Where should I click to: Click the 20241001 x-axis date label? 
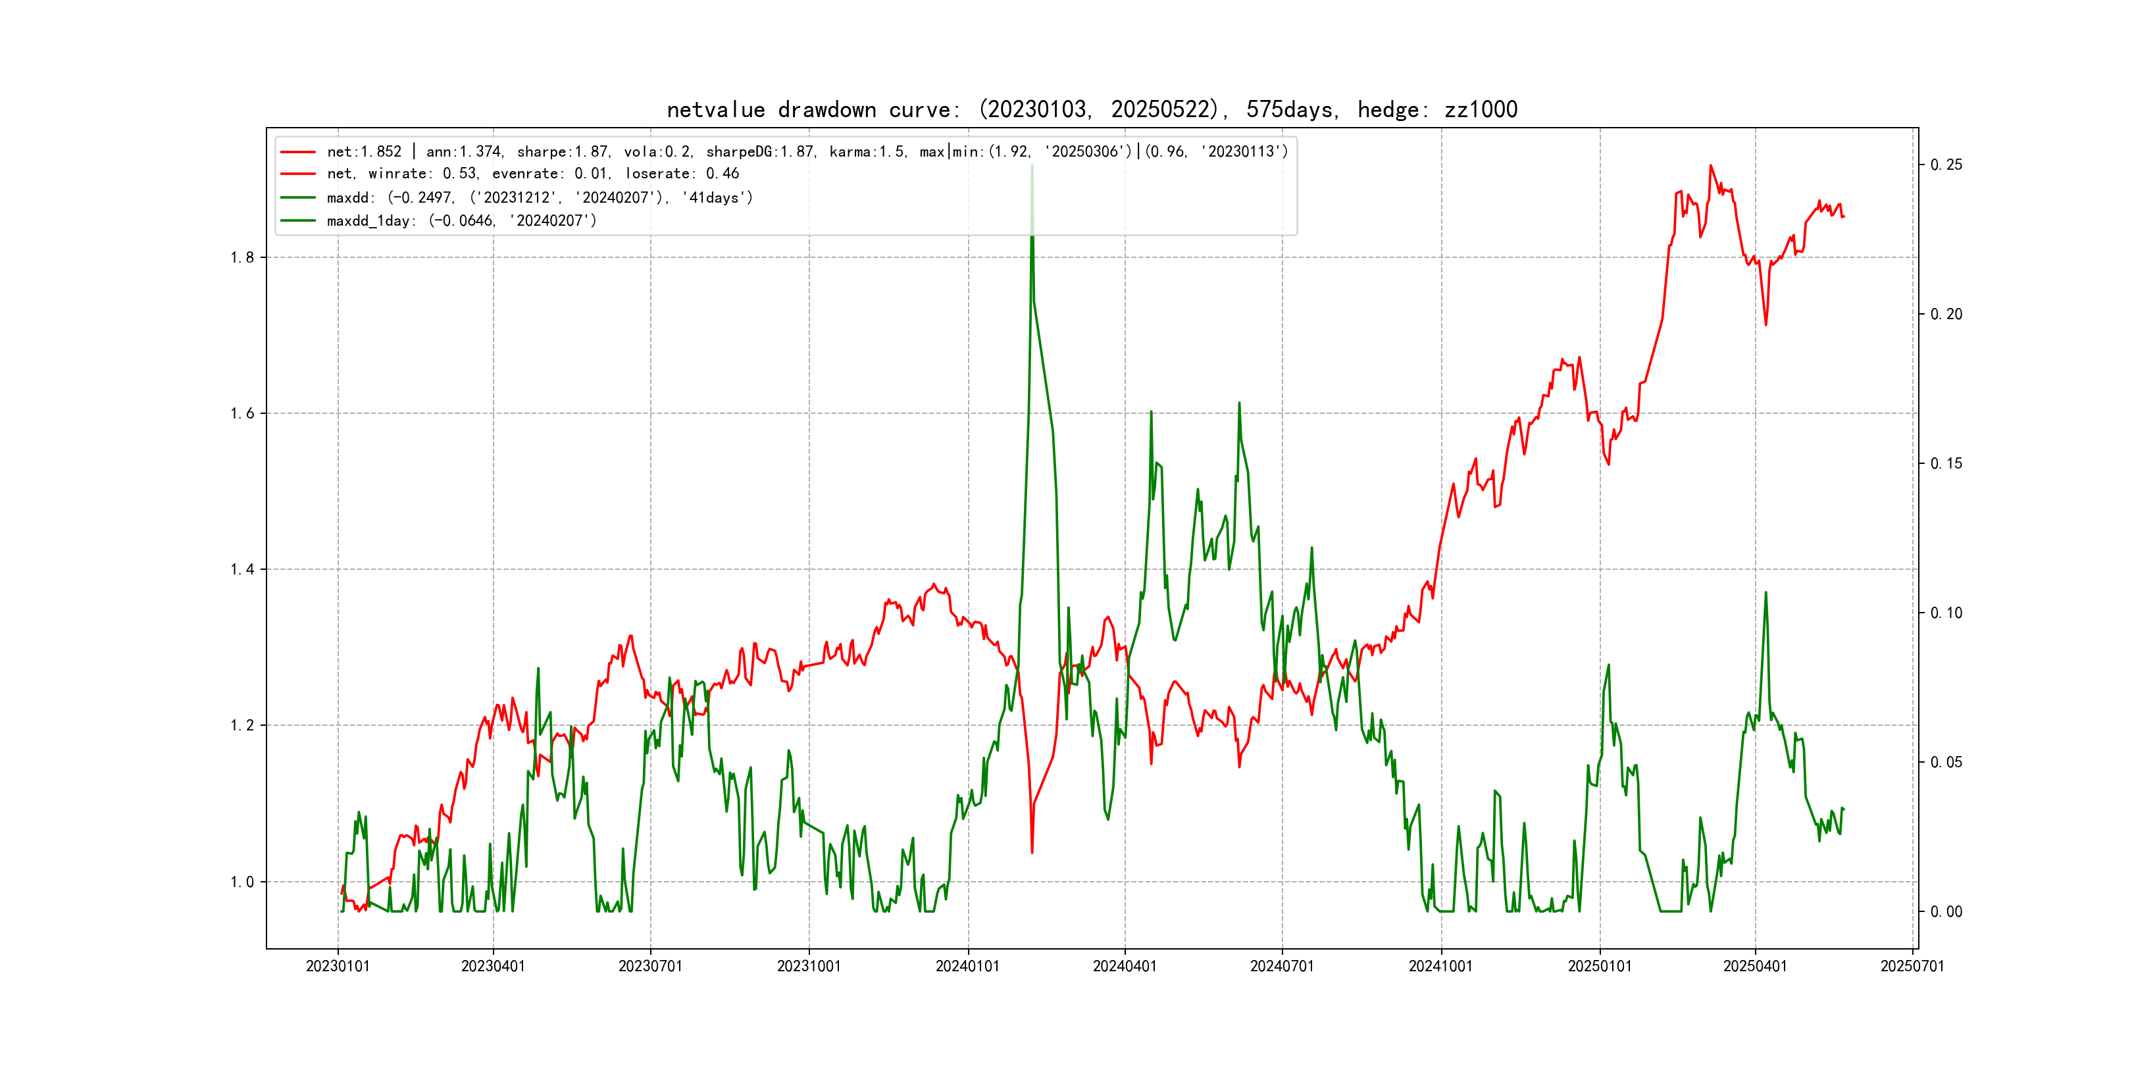(x=1441, y=966)
